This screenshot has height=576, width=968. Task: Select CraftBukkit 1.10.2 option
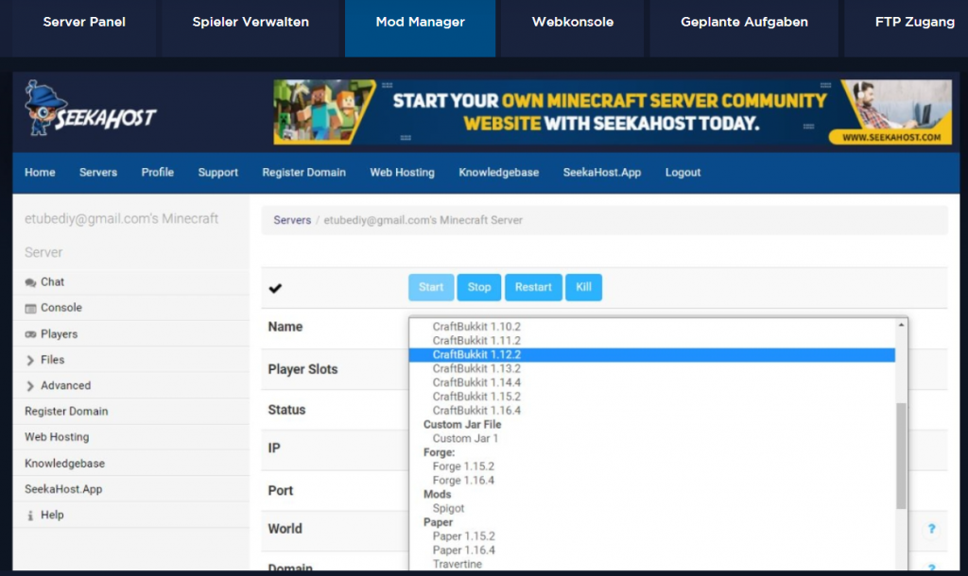[476, 327]
